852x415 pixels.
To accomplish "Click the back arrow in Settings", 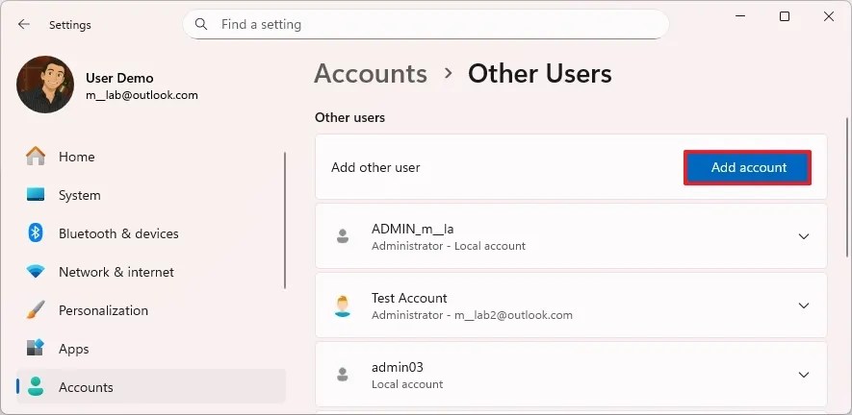I will (x=23, y=24).
